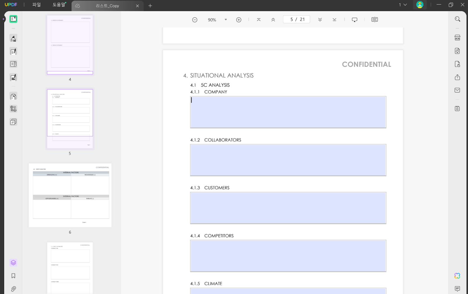Viewport: 468px width, 294px height.
Task: Select page 6 SWOT thumbnail
Action: [x=70, y=195]
